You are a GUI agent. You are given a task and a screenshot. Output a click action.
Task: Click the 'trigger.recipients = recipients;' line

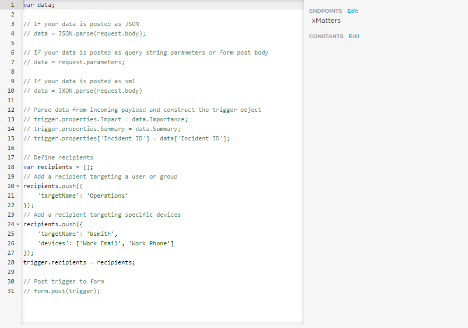[x=79, y=262]
